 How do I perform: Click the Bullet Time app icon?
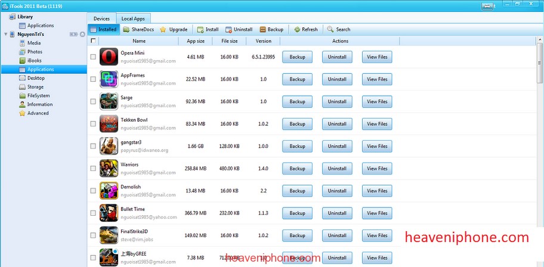coord(109,213)
